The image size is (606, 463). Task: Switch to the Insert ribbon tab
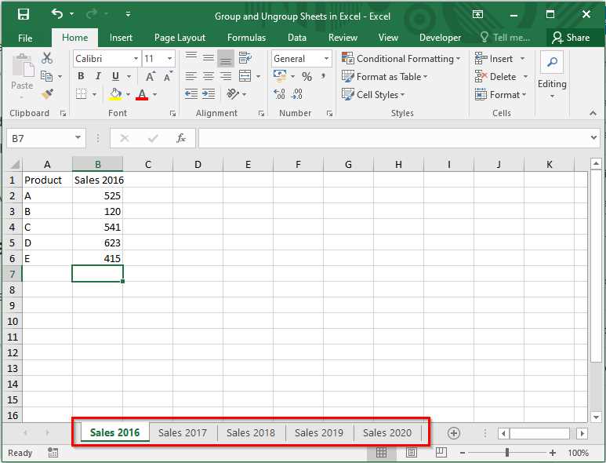coord(121,38)
